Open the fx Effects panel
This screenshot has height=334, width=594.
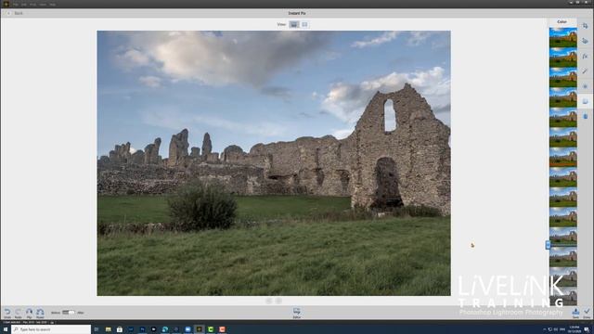point(586,56)
